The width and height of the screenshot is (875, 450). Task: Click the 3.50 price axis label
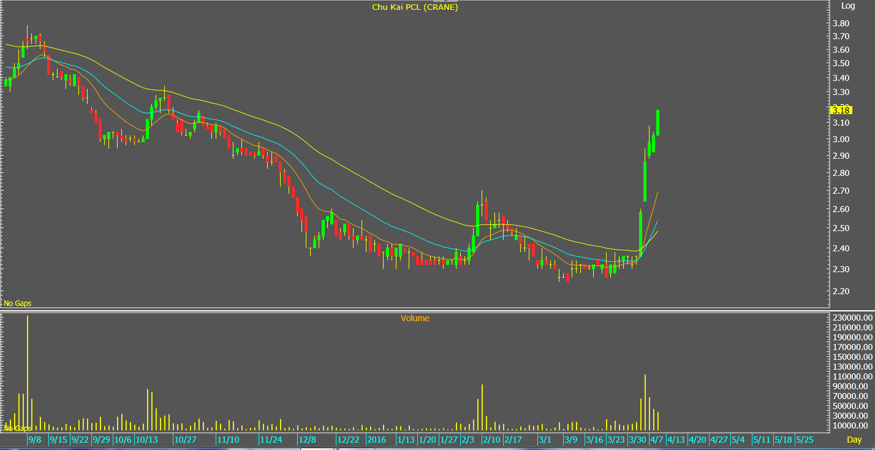[840, 64]
